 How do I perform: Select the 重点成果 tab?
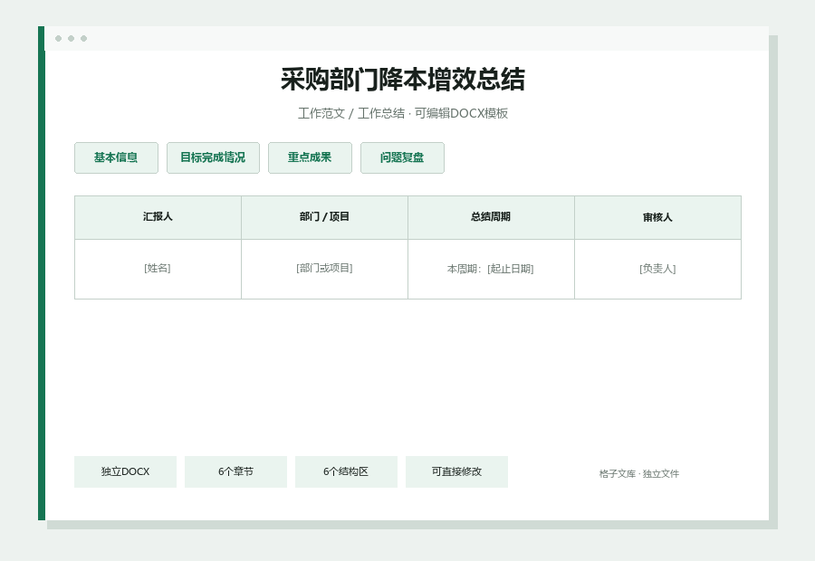(310, 158)
